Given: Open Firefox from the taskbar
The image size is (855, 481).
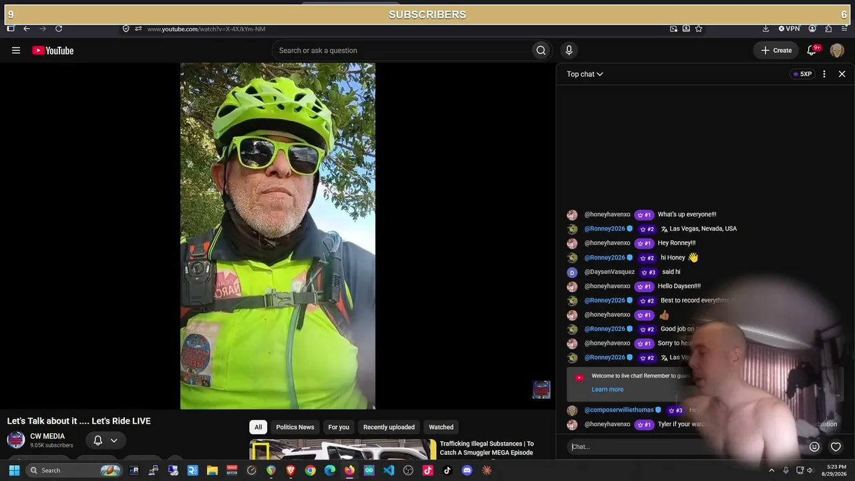Looking at the screenshot, I should coord(349,470).
